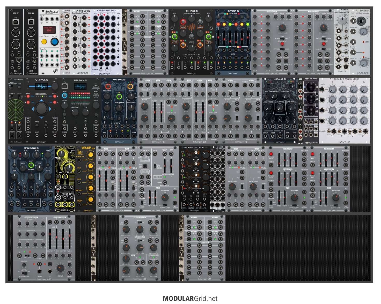The width and height of the screenshot is (381, 304).
Task: Open the MODULARGrid.net link below the rack
Action: coord(190,299)
